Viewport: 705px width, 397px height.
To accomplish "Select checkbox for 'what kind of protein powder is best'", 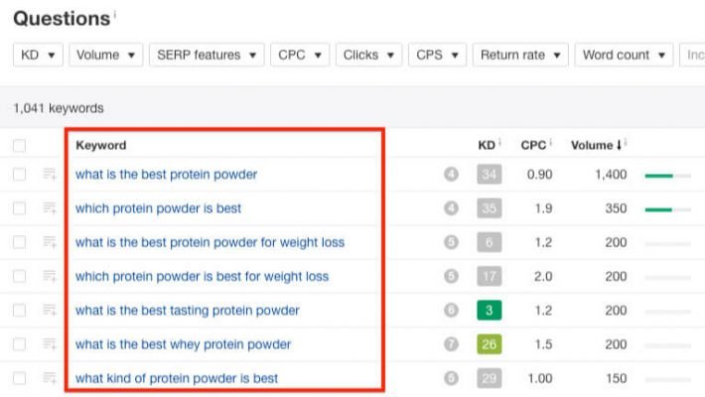I will (x=20, y=378).
